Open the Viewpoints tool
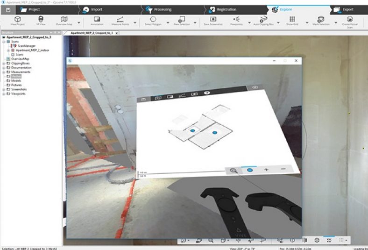Image resolution: width=368 pixels, height=250 pixels. coord(236,21)
